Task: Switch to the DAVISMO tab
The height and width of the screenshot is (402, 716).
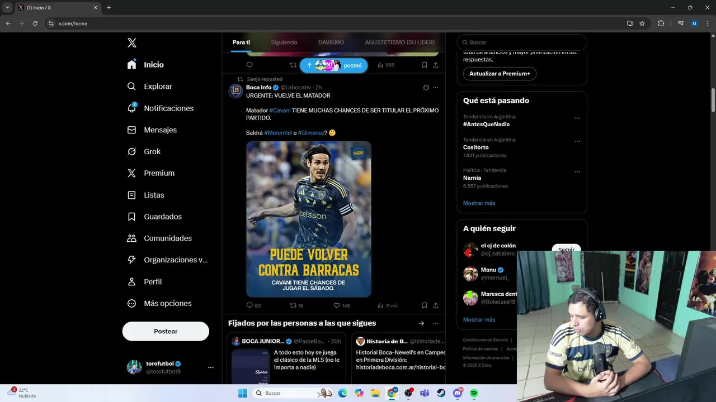Action: [x=331, y=42]
